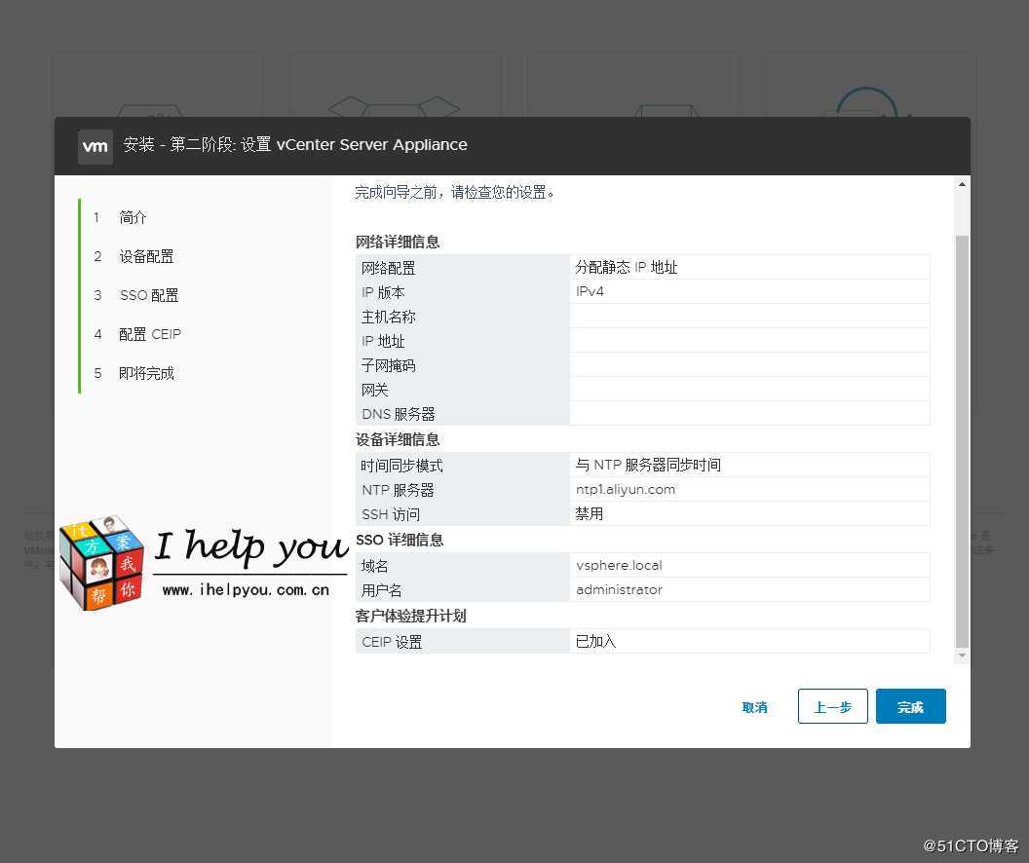Select the administrator username value
This screenshot has height=863, width=1029.
pyautogui.click(x=619, y=589)
